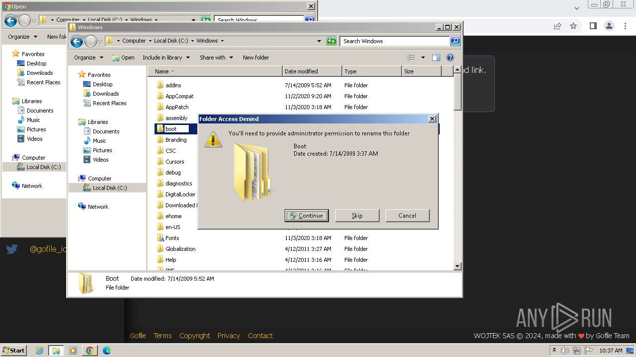The width and height of the screenshot is (636, 357).
Task: Sort by Name column header
Action: click(x=215, y=71)
